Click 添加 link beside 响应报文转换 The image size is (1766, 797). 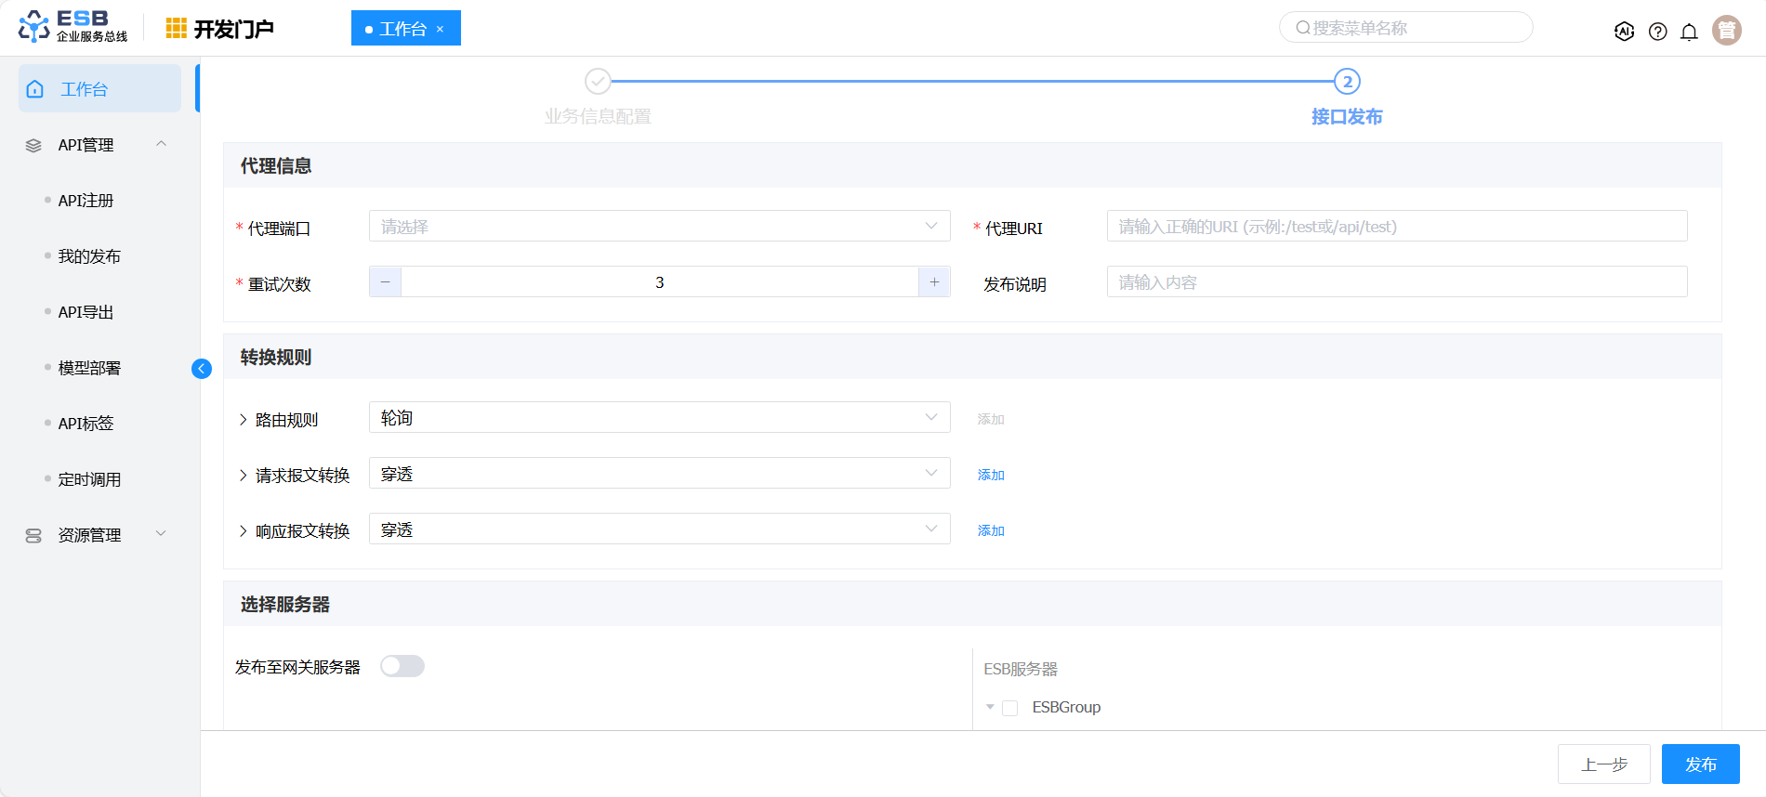tap(991, 530)
